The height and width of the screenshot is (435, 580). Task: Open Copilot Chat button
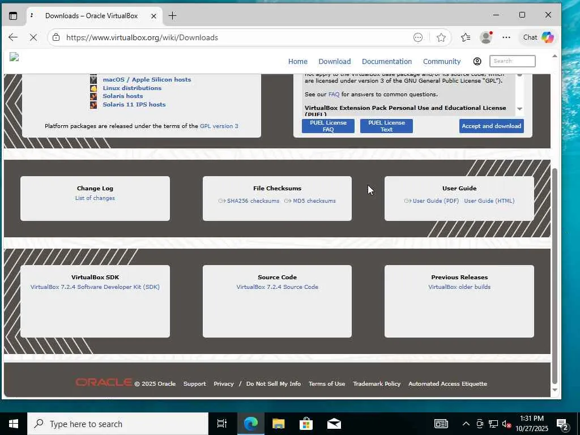point(538,37)
